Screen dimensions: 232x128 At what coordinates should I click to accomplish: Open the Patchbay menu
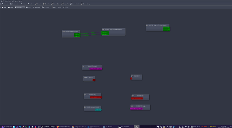[x=8, y=1]
